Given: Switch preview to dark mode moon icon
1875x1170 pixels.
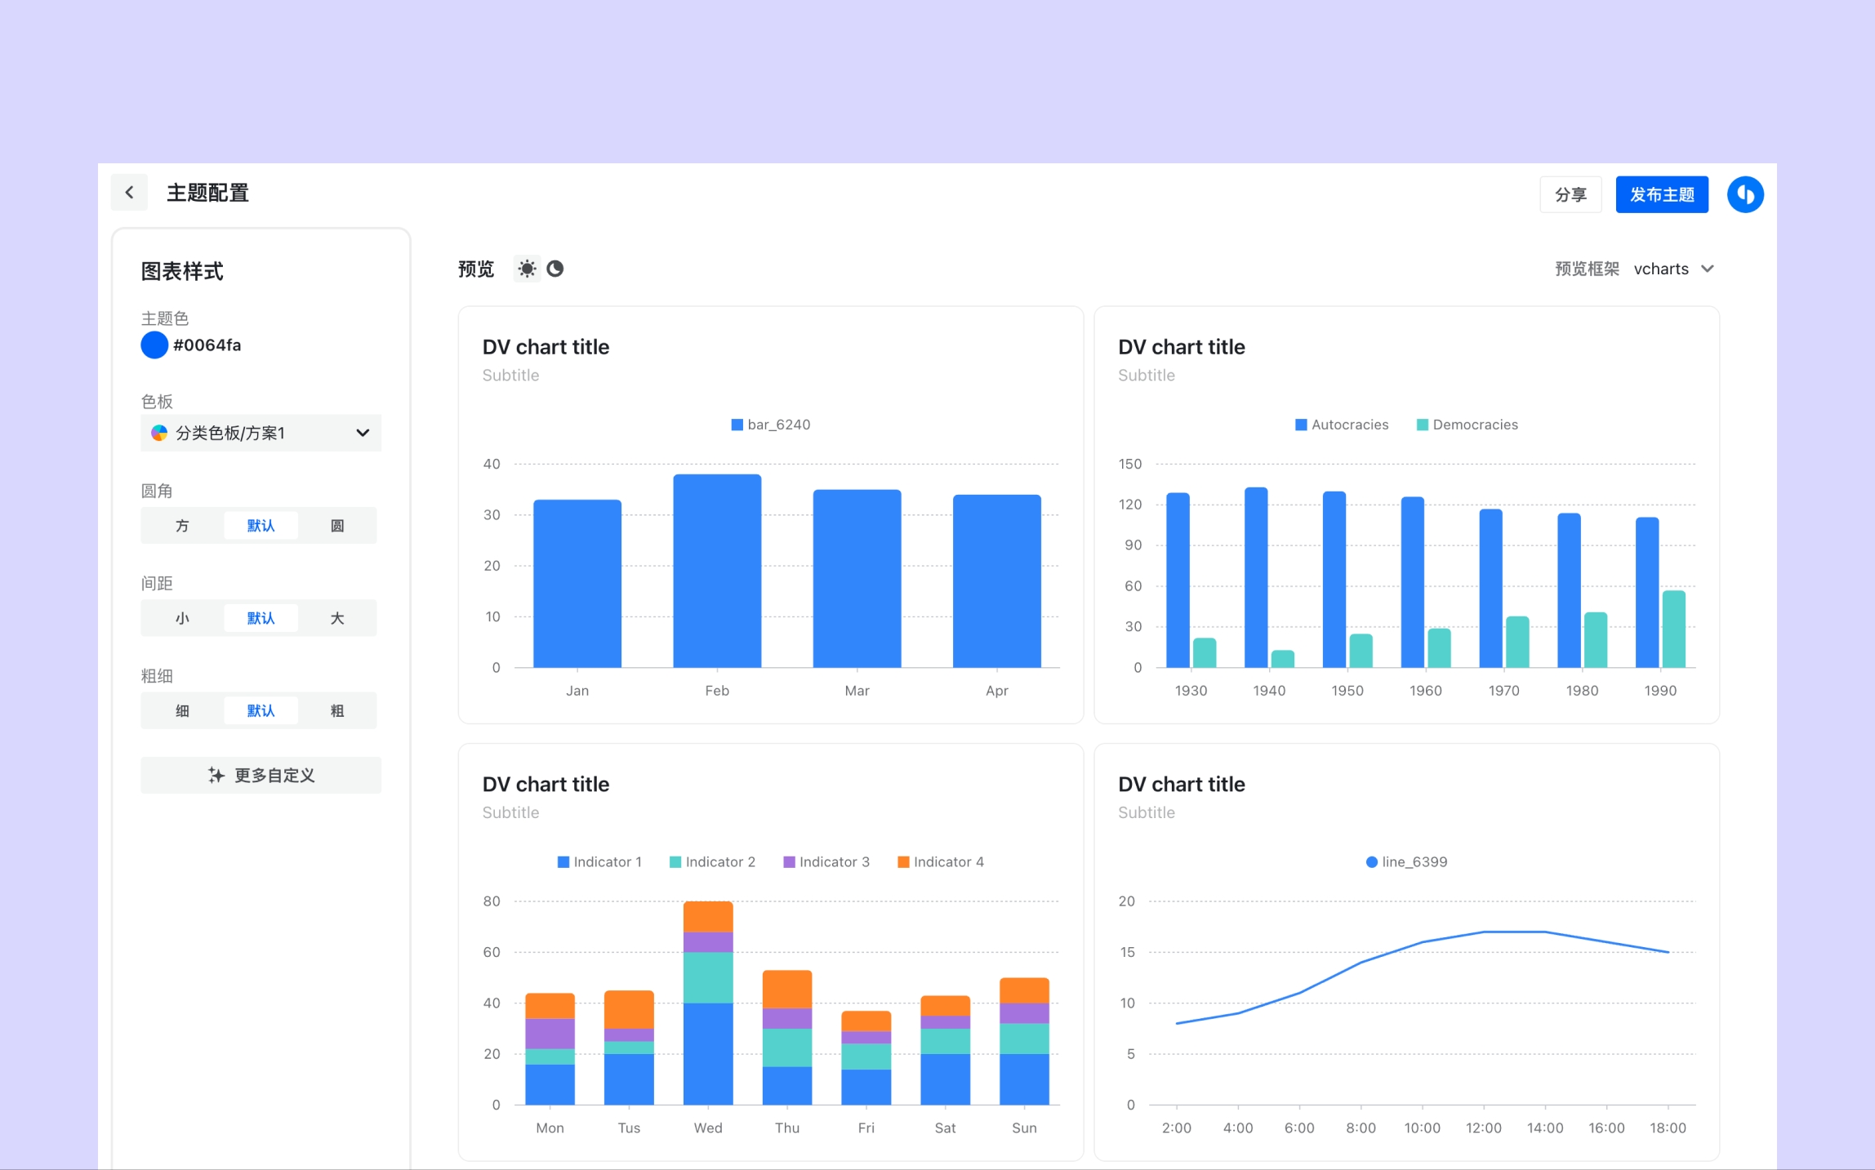Looking at the screenshot, I should tap(555, 269).
